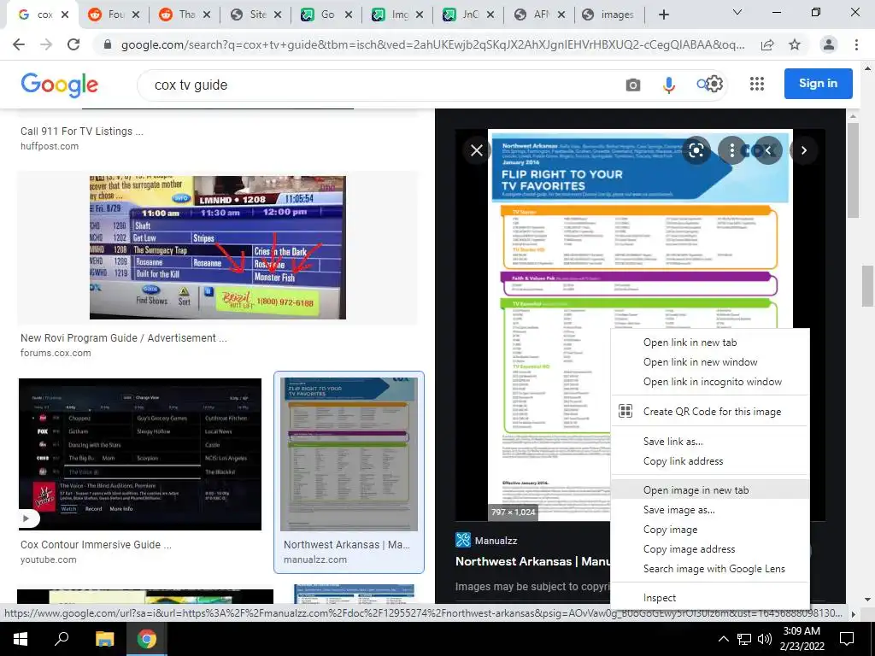
Task: Select Open image in new tab
Action: (710, 490)
